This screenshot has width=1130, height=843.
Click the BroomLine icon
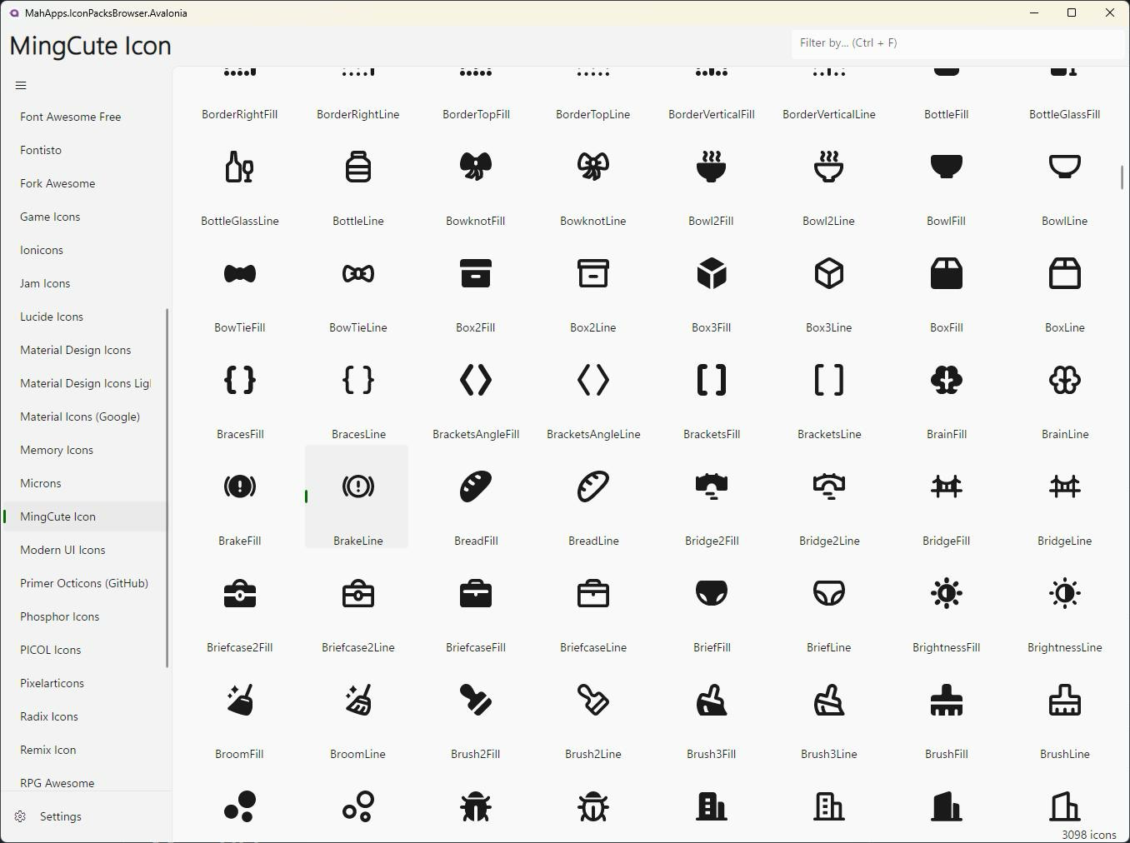click(358, 700)
